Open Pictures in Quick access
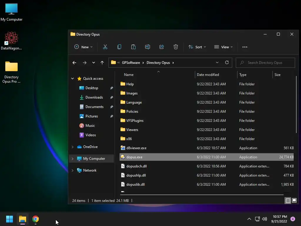301x226 pixels. point(92,116)
